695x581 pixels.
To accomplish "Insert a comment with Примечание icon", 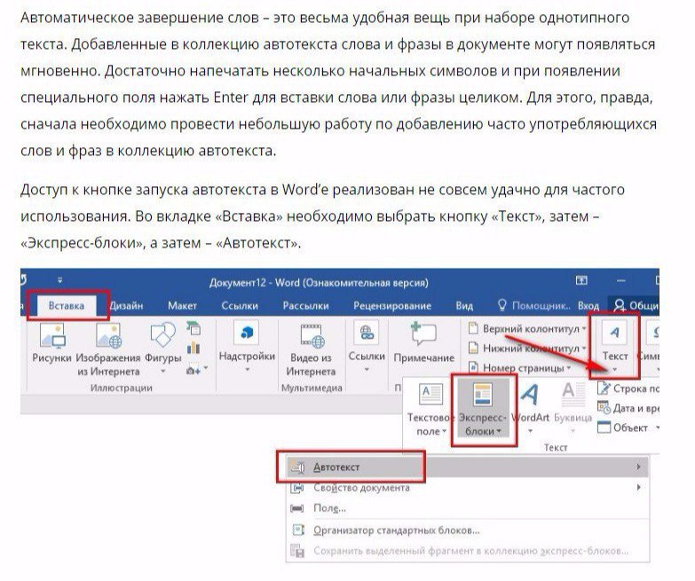I will click(x=424, y=336).
